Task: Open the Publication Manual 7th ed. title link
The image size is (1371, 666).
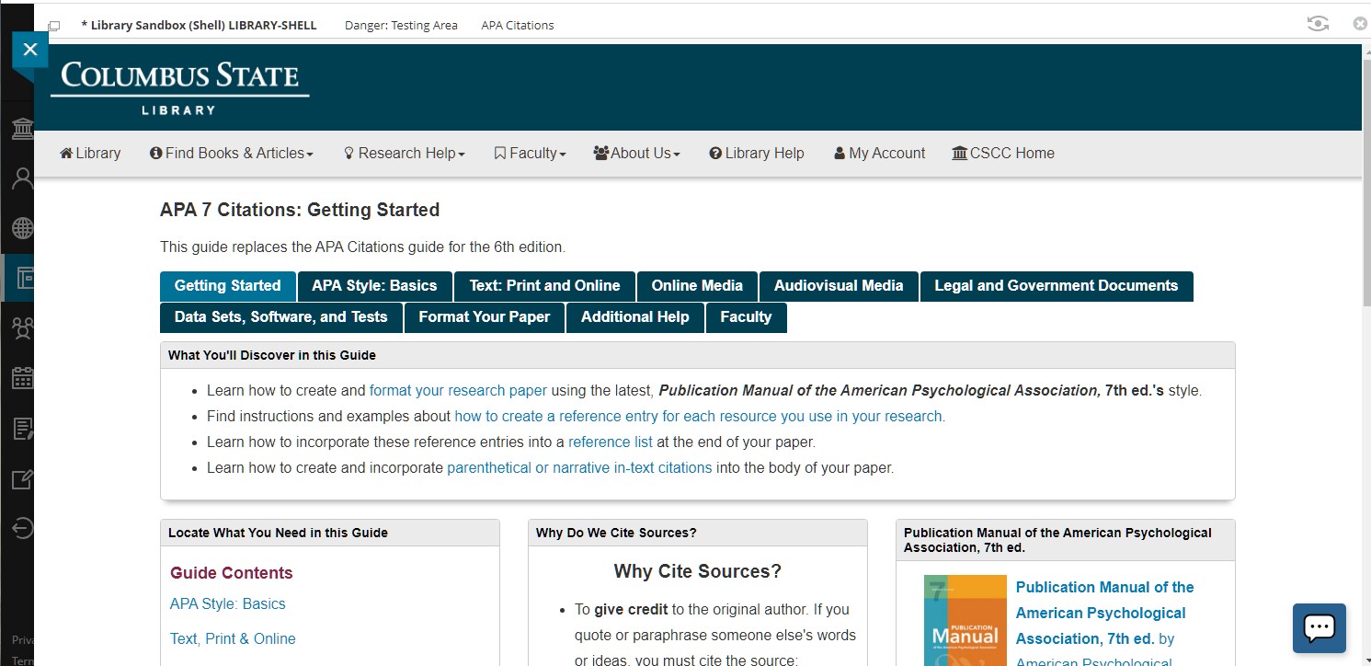Action: 1104,613
